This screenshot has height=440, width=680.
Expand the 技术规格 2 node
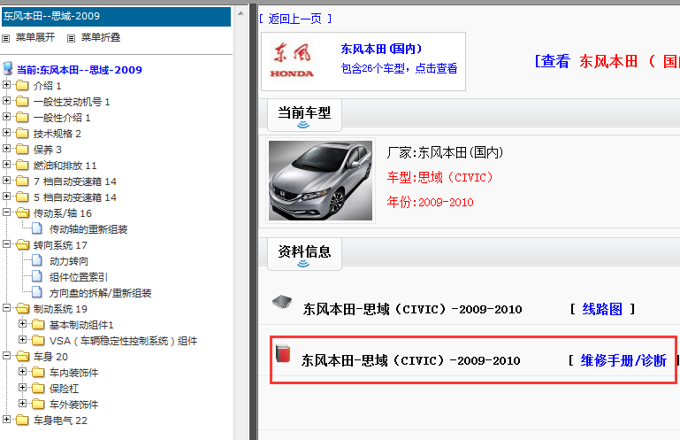[x=6, y=133]
